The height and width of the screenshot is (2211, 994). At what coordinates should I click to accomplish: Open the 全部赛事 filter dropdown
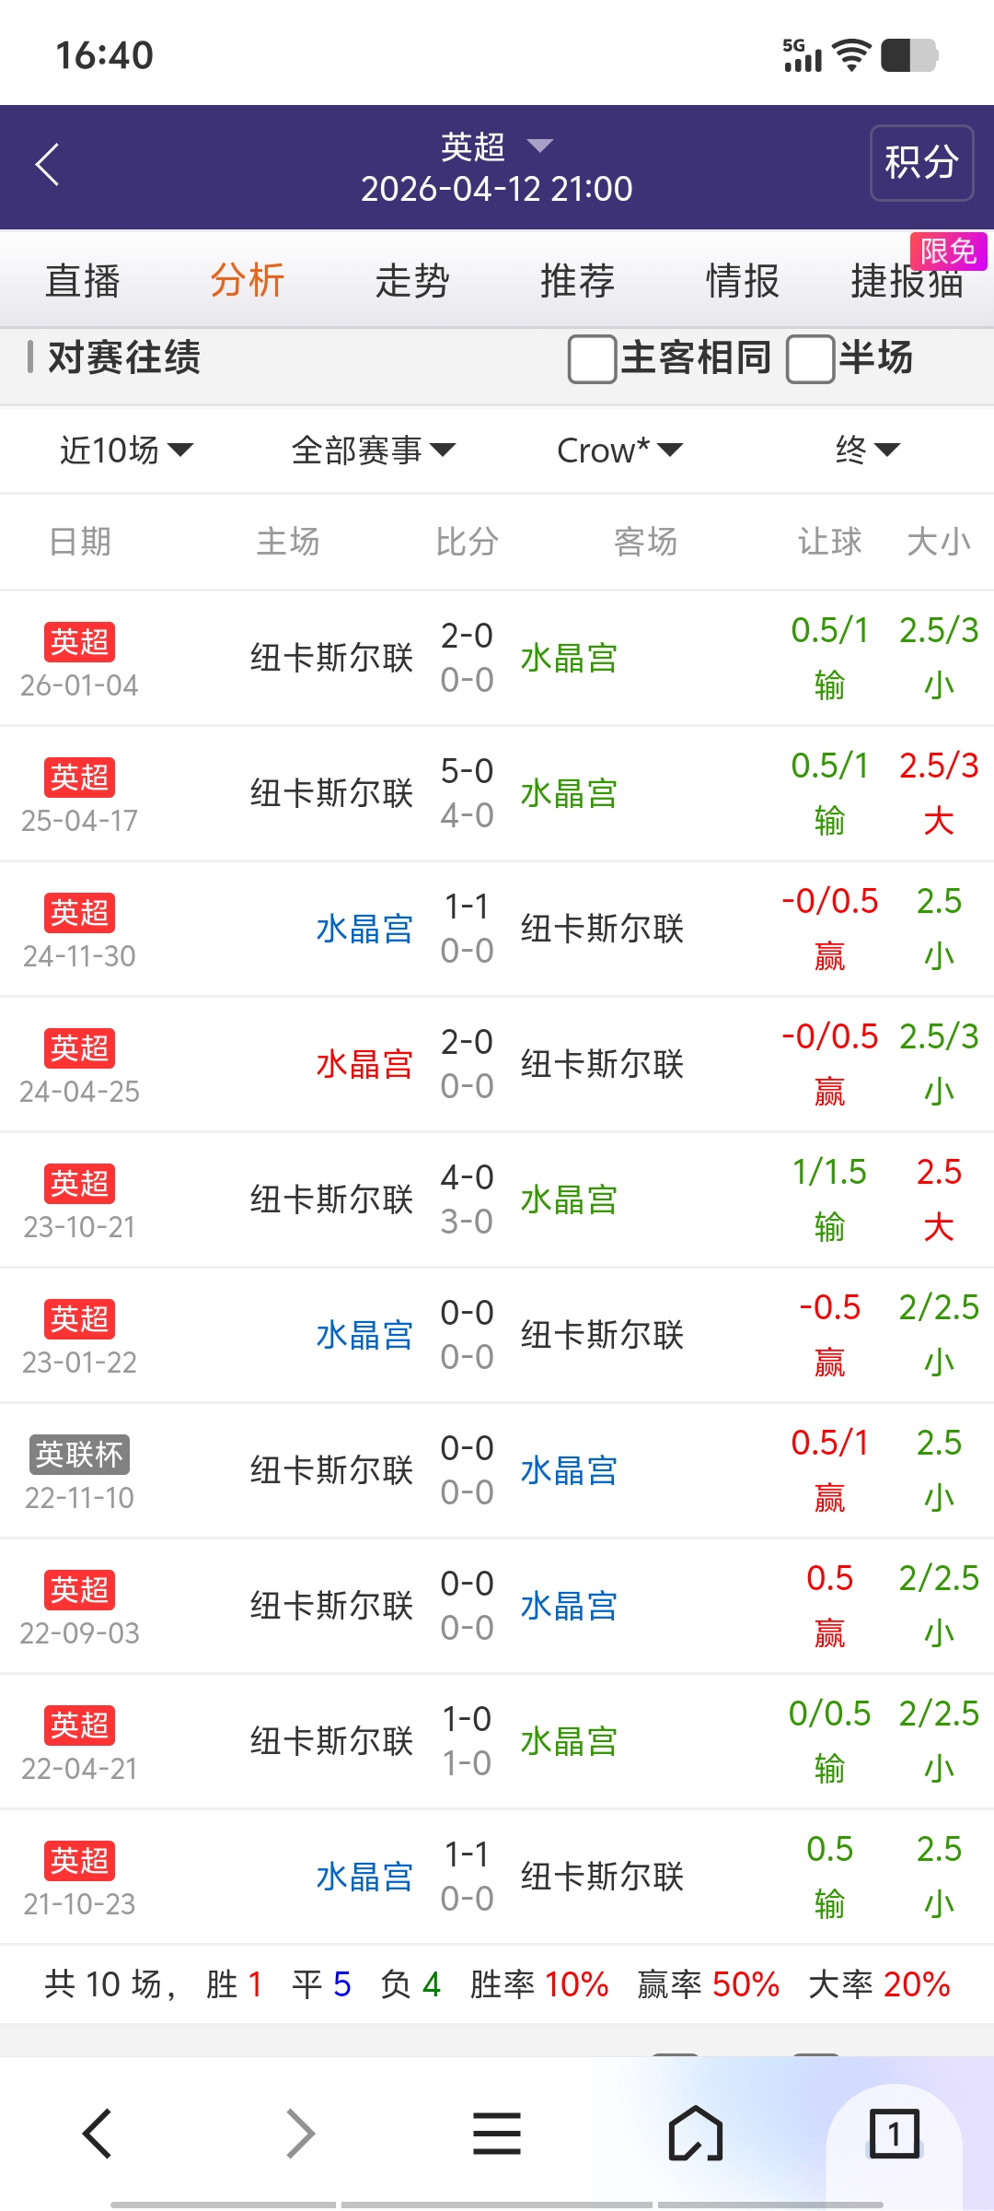pyautogui.click(x=373, y=450)
